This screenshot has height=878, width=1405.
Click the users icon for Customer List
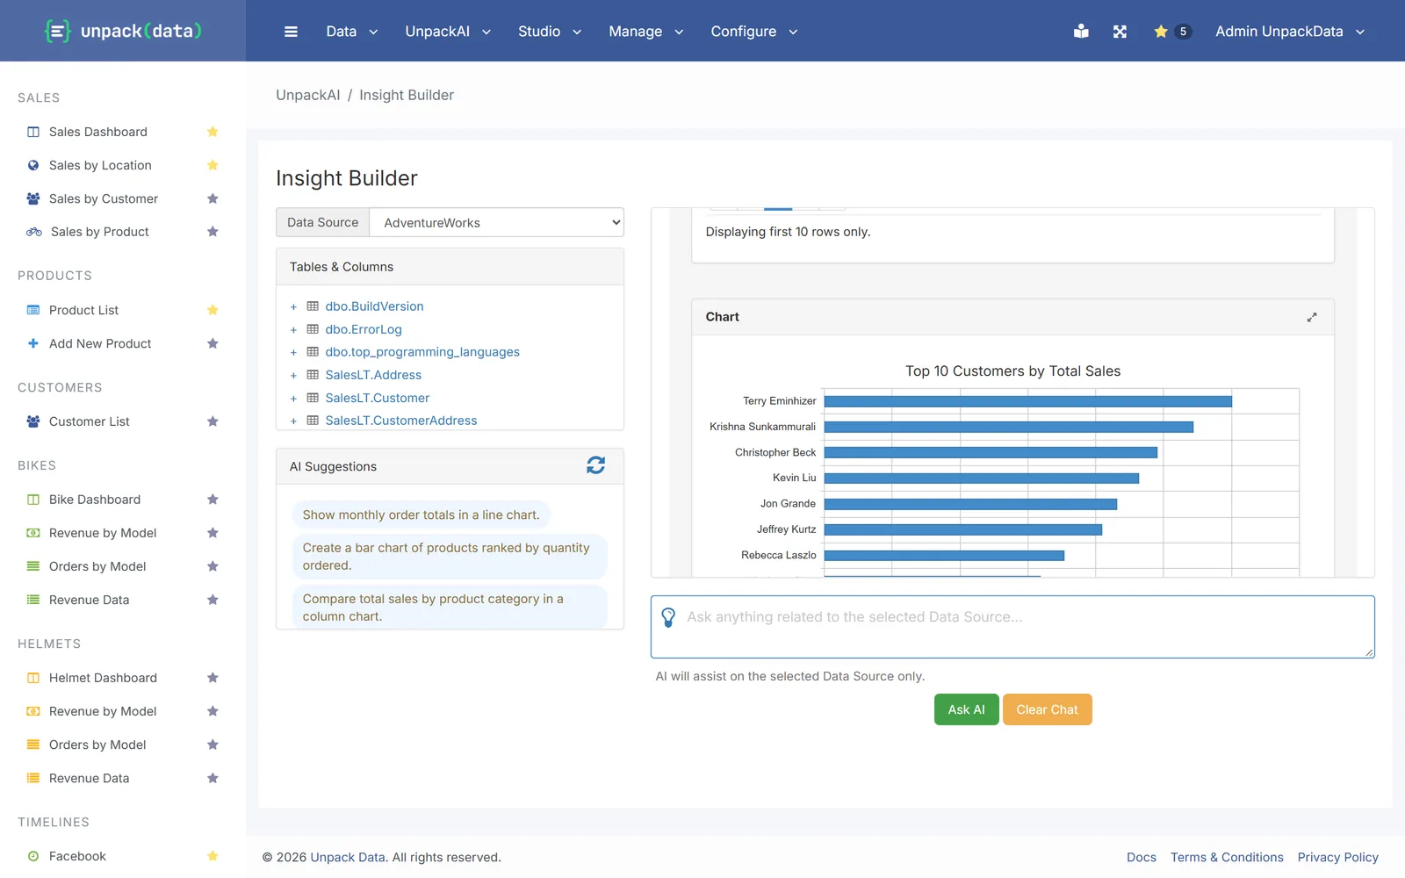33,421
